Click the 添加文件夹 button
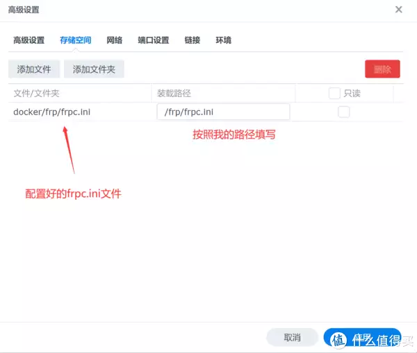The width and height of the screenshot is (417, 353). [x=94, y=69]
